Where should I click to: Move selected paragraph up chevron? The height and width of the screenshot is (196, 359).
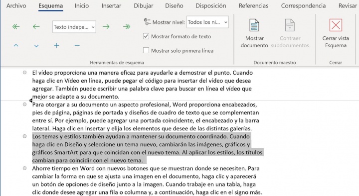coord(16,45)
